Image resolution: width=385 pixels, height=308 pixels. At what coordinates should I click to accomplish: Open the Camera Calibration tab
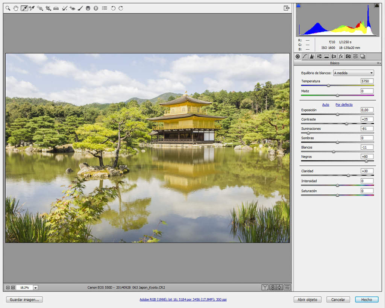[x=348, y=56]
